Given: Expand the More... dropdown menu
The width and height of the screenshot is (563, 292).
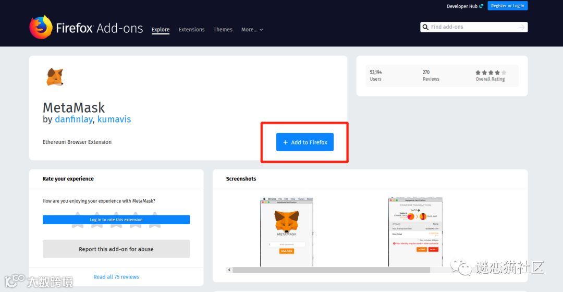Looking at the screenshot, I should (x=252, y=29).
